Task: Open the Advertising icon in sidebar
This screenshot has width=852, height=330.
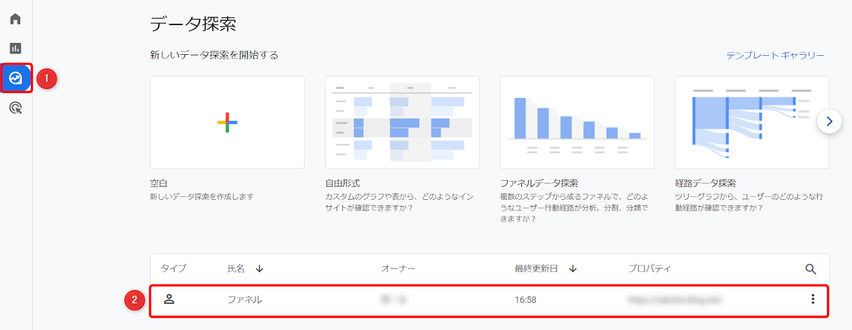Action: click(15, 108)
